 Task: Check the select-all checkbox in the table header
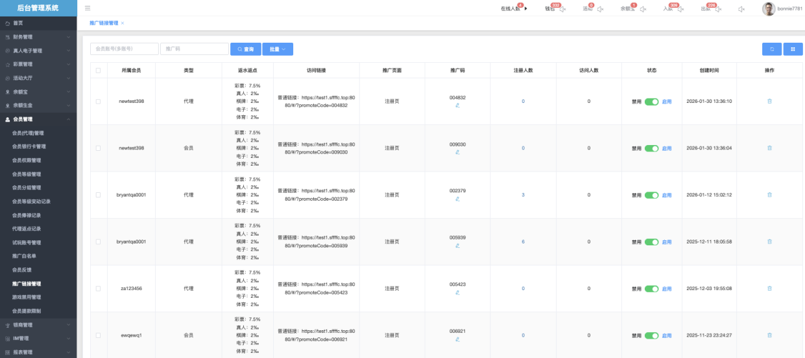point(98,71)
